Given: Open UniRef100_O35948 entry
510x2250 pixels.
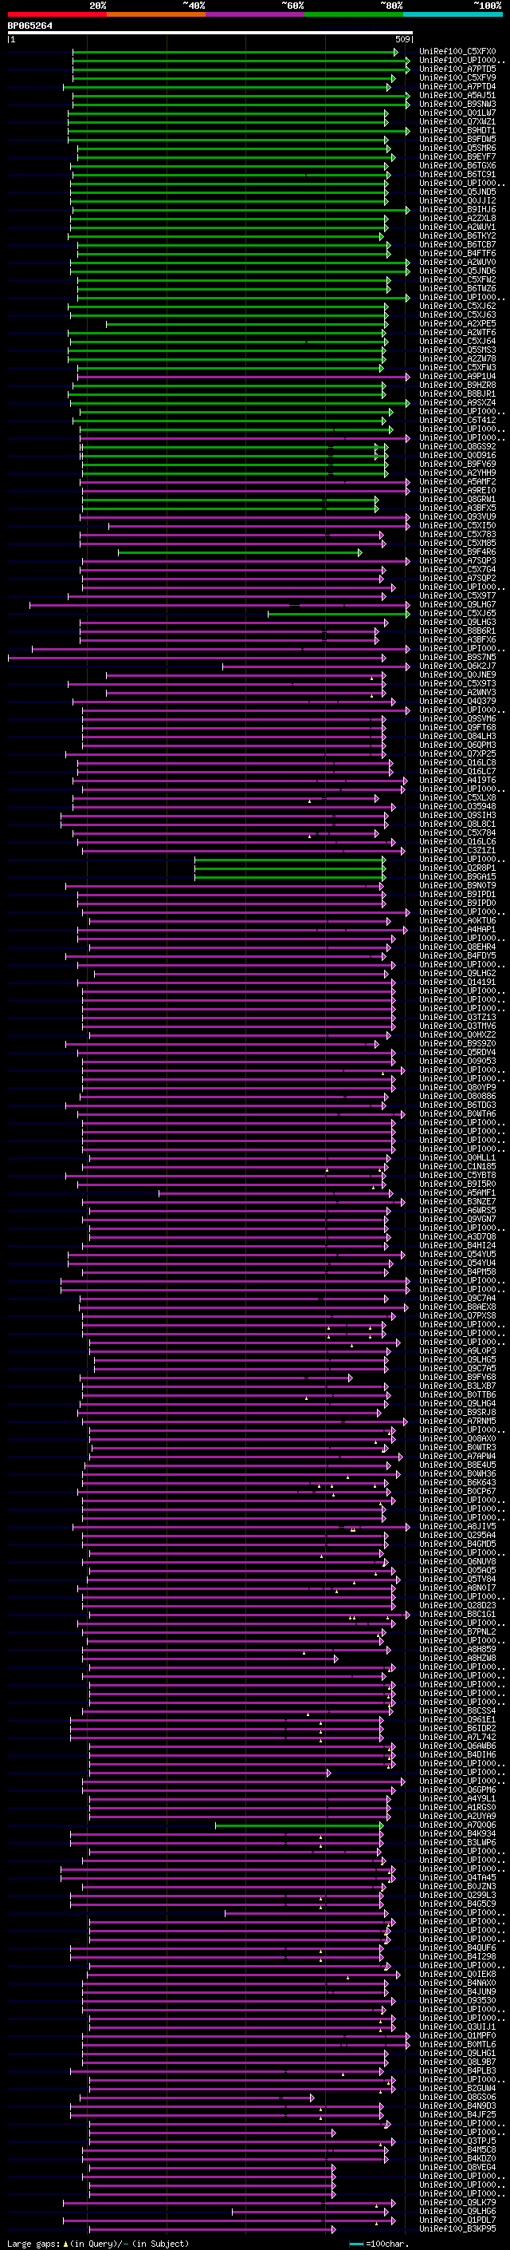Looking at the screenshot, I should click(x=457, y=806).
